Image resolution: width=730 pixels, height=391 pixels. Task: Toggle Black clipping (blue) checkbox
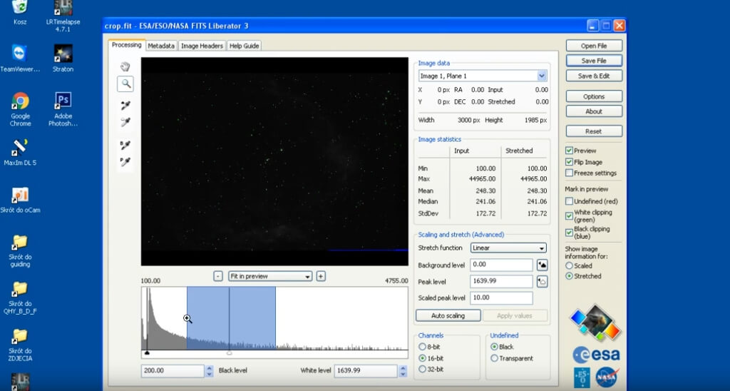[569, 232]
